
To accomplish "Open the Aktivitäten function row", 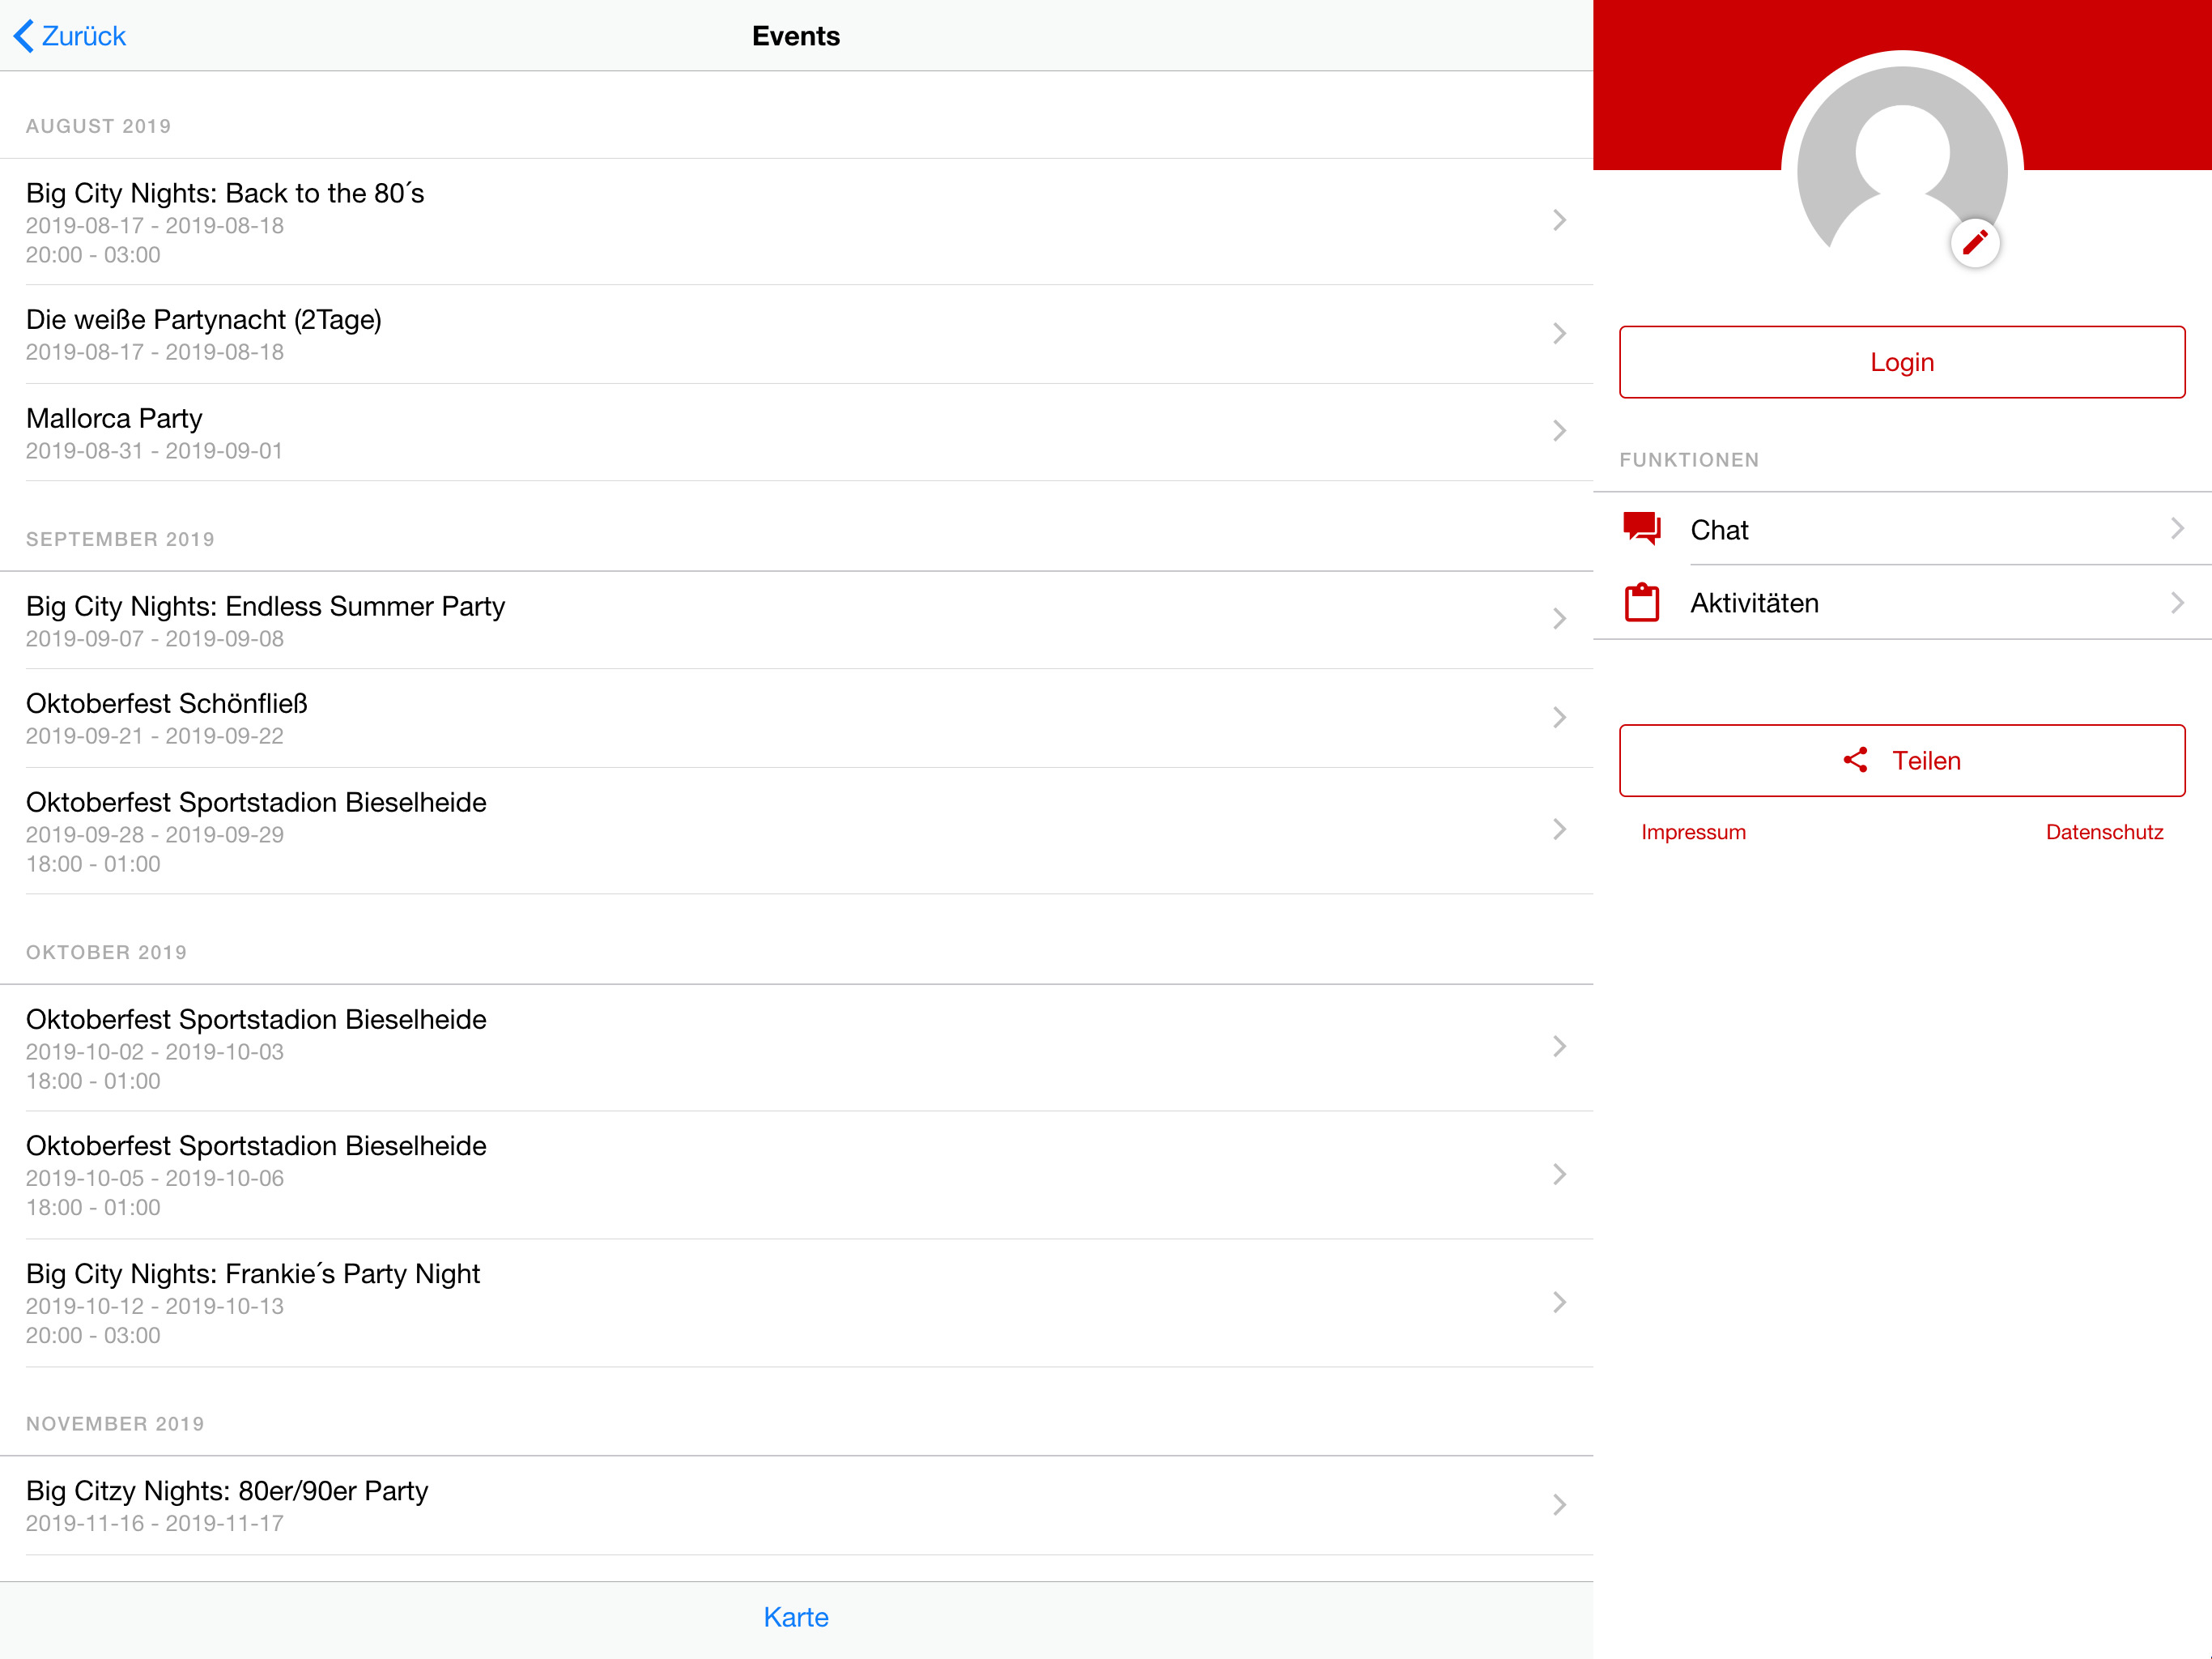I will (x=1902, y=603).
